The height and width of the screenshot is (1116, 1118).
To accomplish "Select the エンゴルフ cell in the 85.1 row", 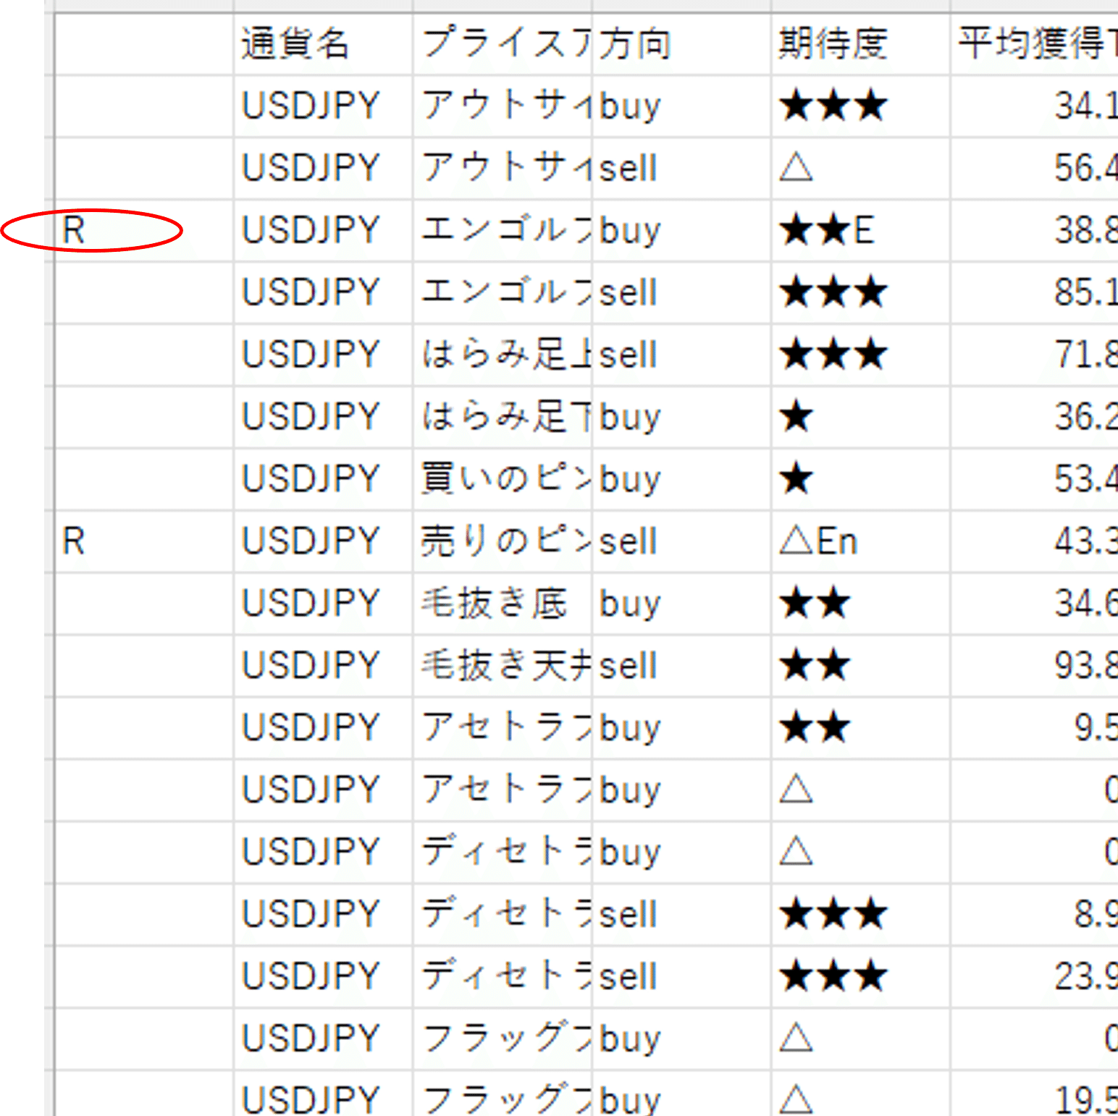I will tap(502, 293).
